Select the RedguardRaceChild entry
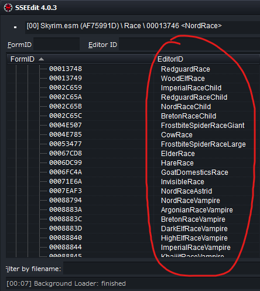 pos(194,97)
